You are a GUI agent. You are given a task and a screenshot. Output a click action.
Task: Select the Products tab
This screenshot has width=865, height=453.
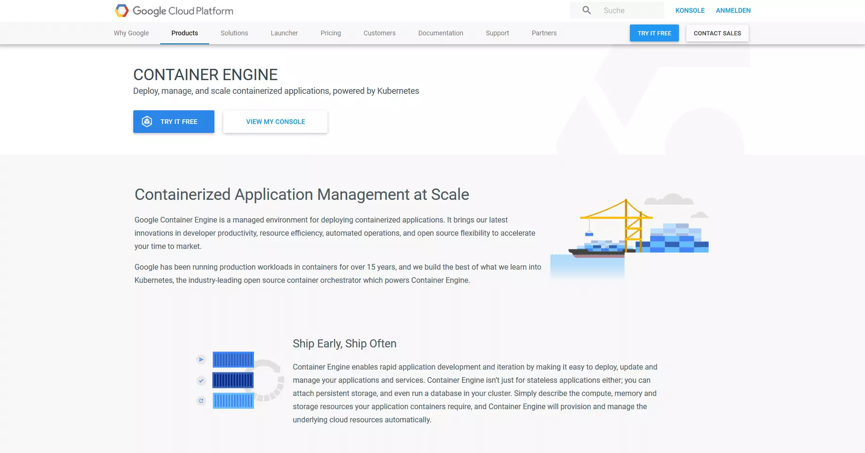(185, 33)
